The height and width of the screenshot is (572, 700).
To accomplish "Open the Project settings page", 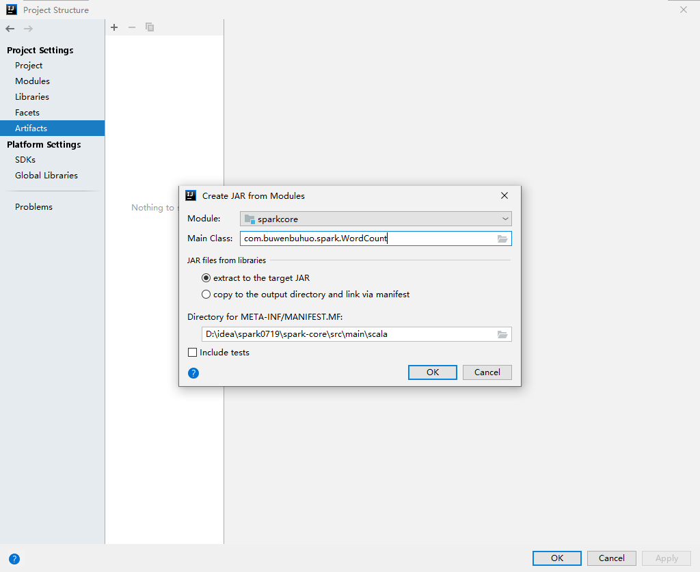I will click(29, 66).
